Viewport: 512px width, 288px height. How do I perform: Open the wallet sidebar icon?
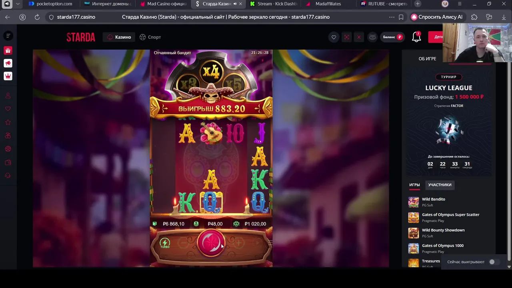8,162
